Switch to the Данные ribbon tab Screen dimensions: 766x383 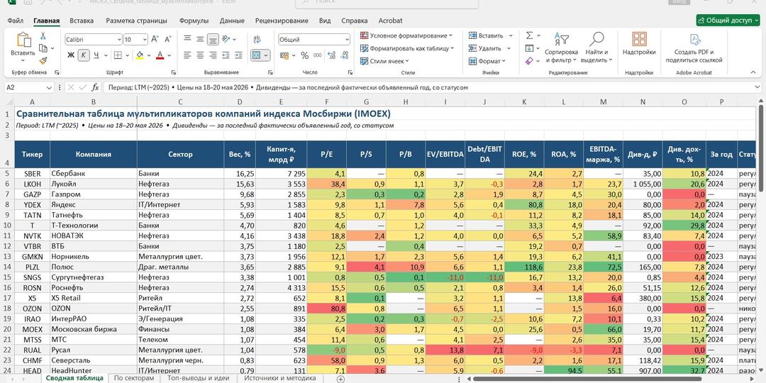coord(232,21)
